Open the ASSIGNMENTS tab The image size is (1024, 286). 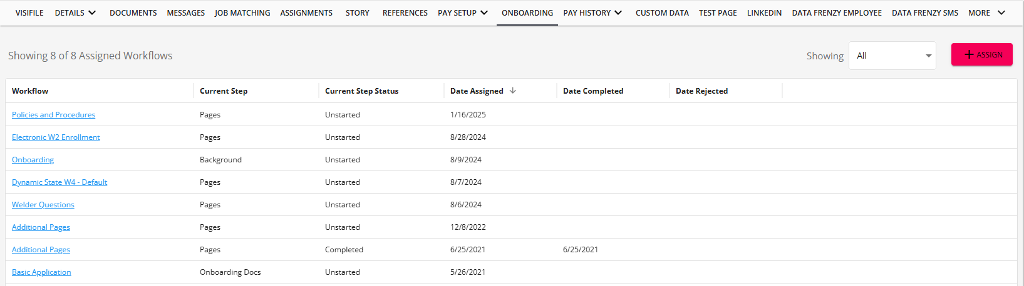pyautogui.click(x=306, y=12)
